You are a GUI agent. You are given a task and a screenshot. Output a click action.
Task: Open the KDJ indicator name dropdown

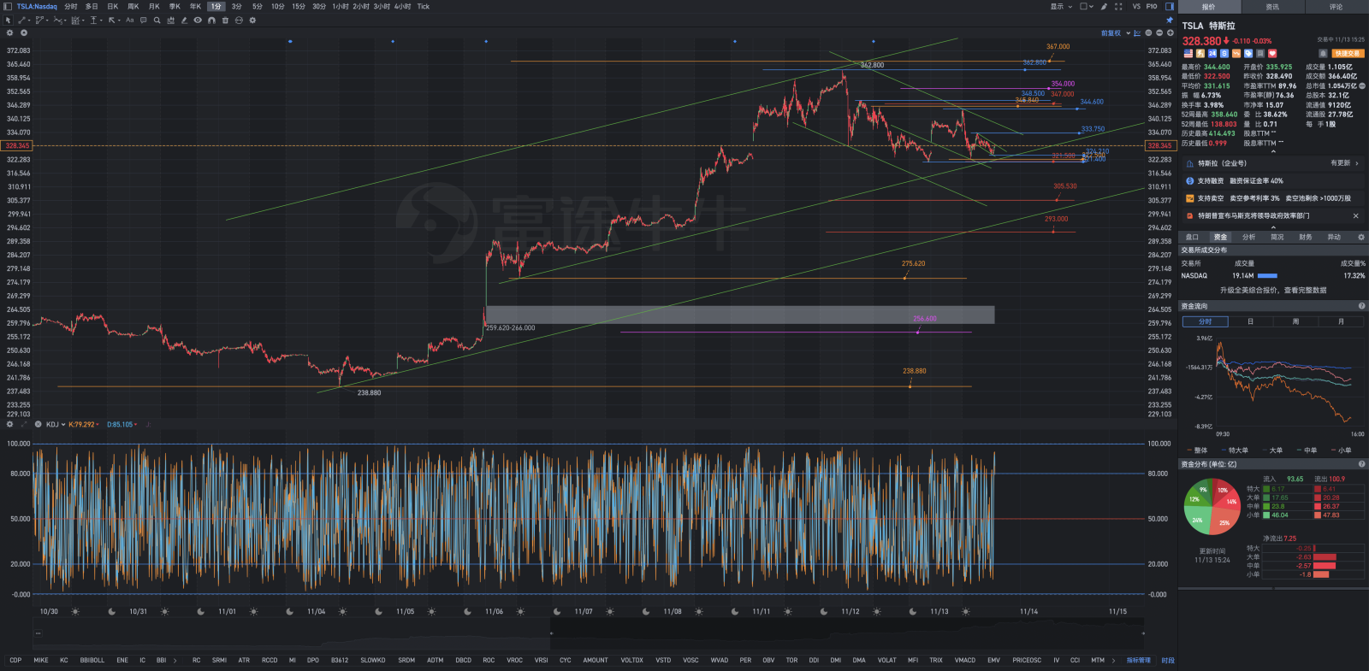point(56,424)
